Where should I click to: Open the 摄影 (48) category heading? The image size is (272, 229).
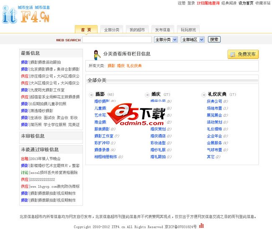[100, 94]
